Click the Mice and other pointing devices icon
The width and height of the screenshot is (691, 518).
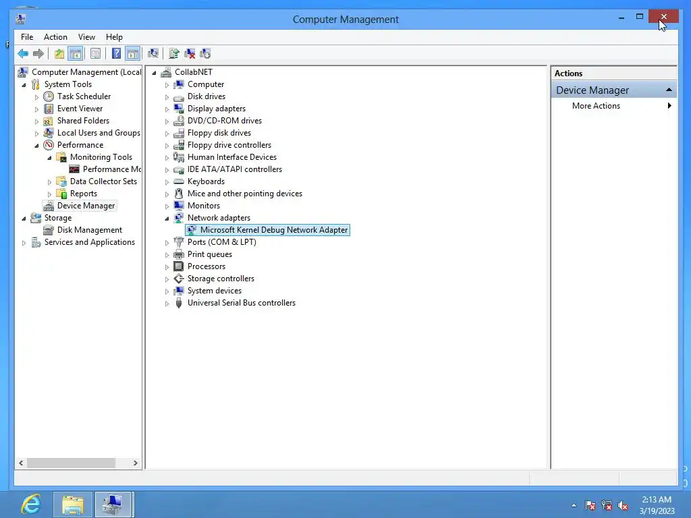(178, 194)
